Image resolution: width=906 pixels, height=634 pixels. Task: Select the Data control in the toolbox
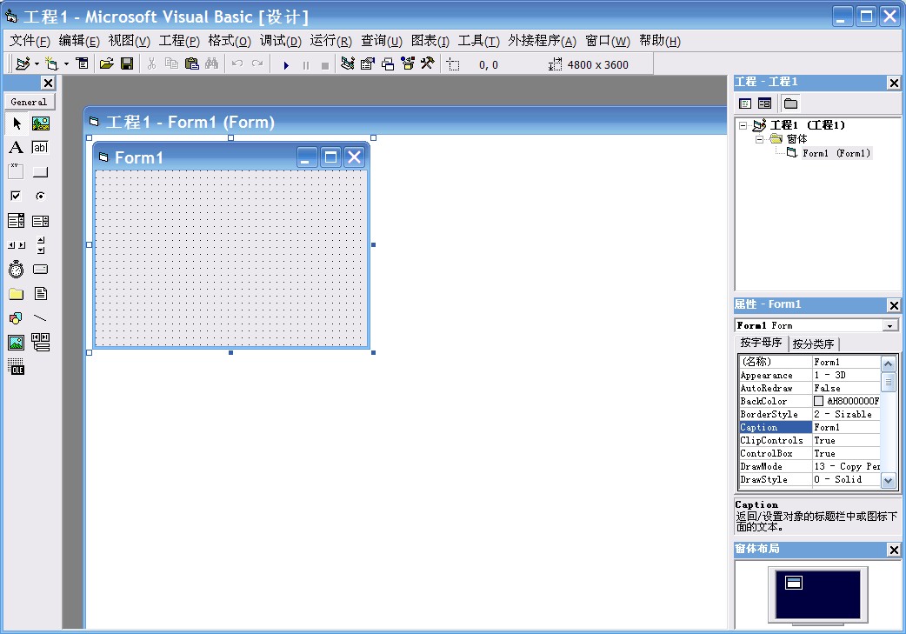click(x=41, y=342)
